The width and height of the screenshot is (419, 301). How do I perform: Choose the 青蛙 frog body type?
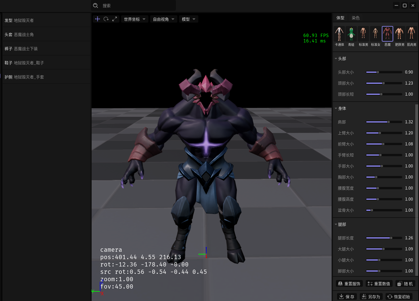click(351, 36)
